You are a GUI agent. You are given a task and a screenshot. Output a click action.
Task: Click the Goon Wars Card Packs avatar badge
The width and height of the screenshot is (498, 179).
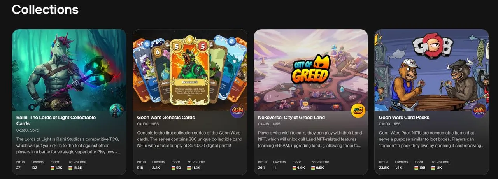tap(479, 111)
